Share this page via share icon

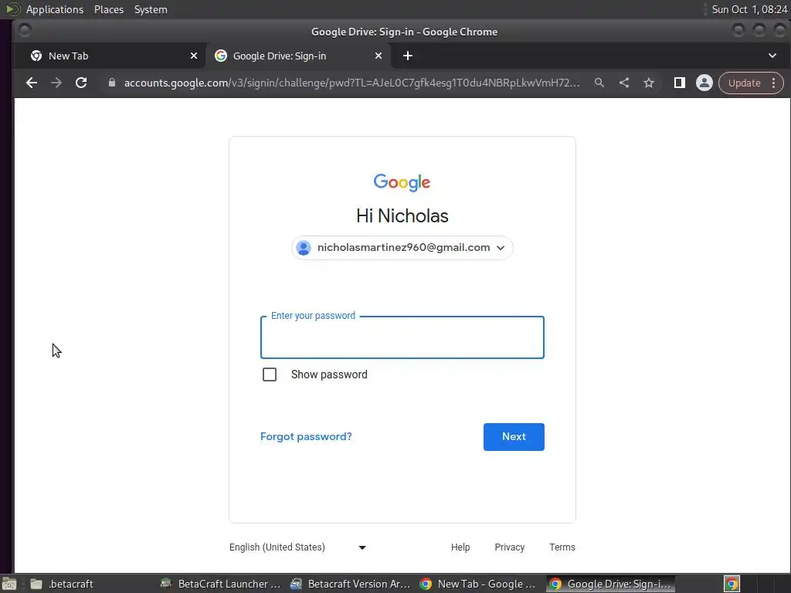[624, 83]
